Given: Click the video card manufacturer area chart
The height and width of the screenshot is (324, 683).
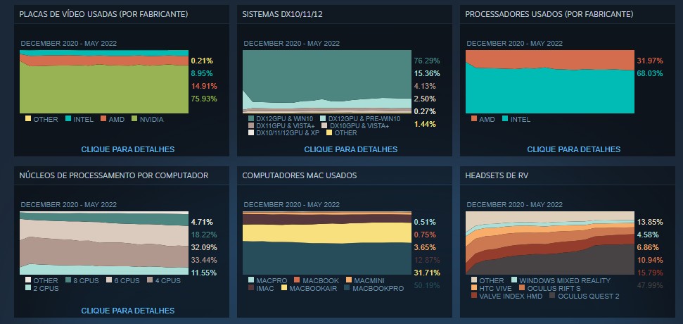Looking at the screenshot, I should click(104, 81).
